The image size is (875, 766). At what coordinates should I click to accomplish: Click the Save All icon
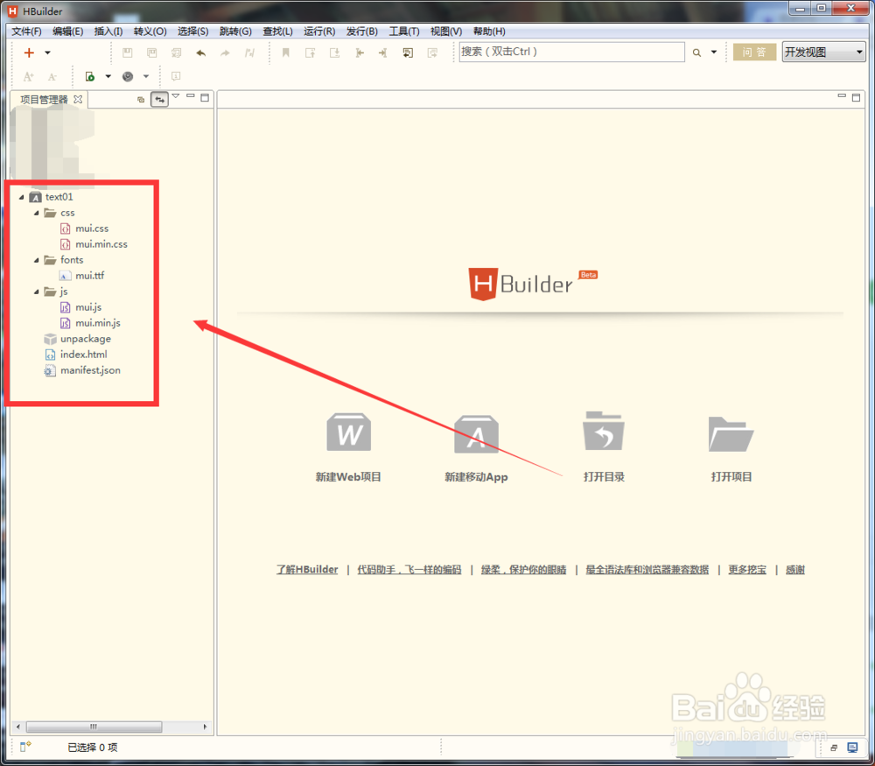pyautogui.click(x=177, y=53)
